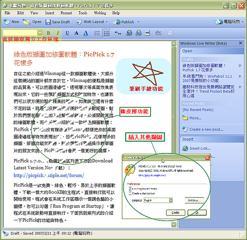Open the Edit menu
This screenshot has height=240, width=247.
(x=20, y=13)
